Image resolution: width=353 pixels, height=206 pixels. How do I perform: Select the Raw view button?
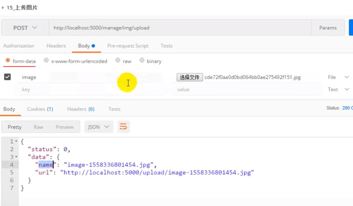tap(39, 127)
